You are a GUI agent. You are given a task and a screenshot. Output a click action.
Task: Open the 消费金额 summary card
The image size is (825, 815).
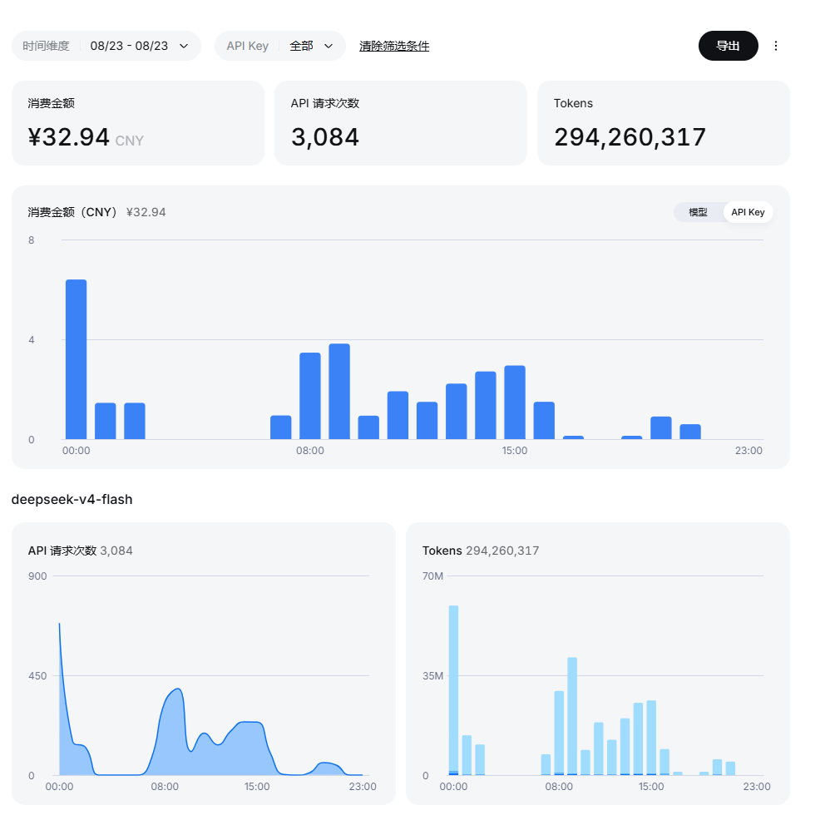click(x=138, y=123)
